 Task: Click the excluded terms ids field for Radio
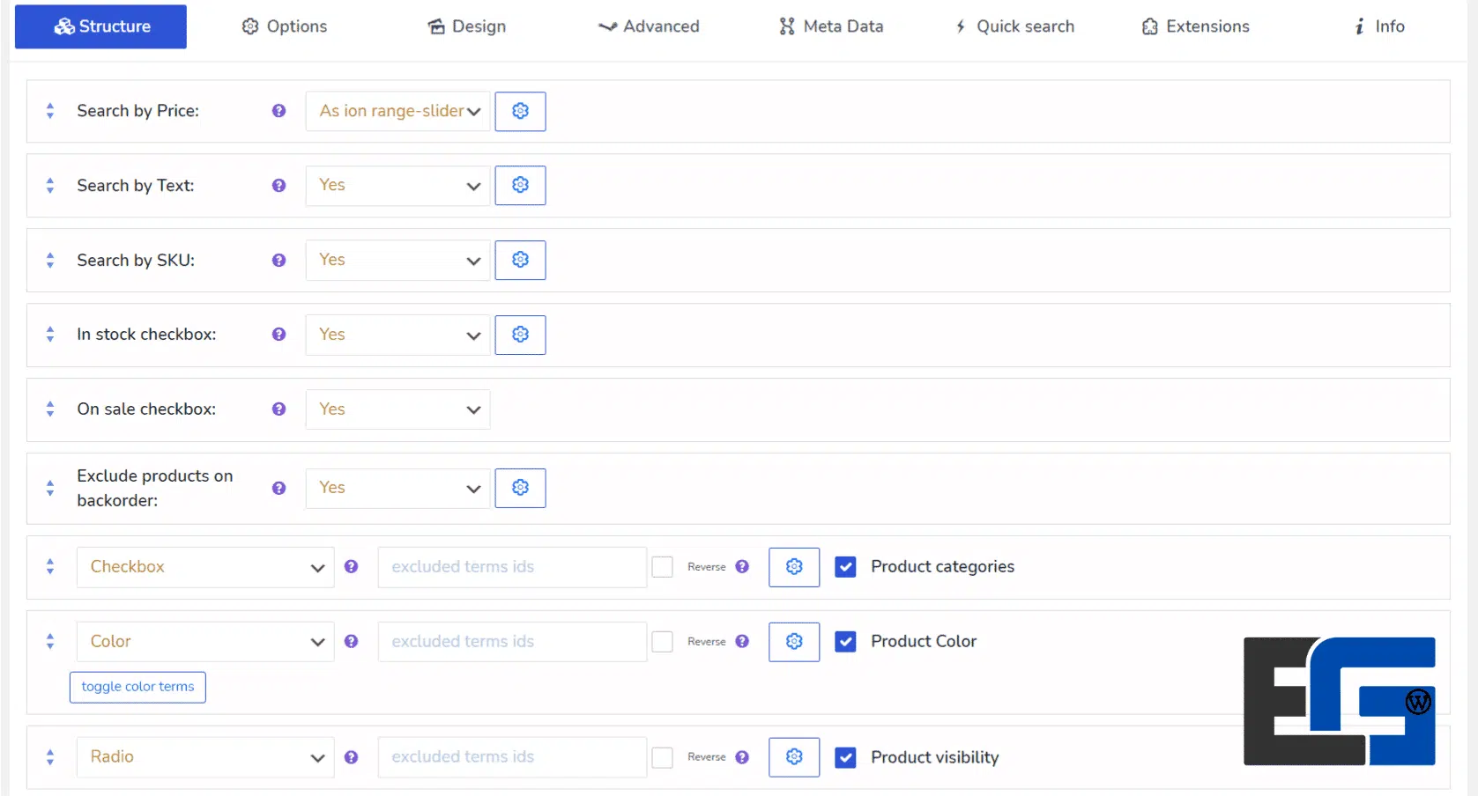(511, 757)
